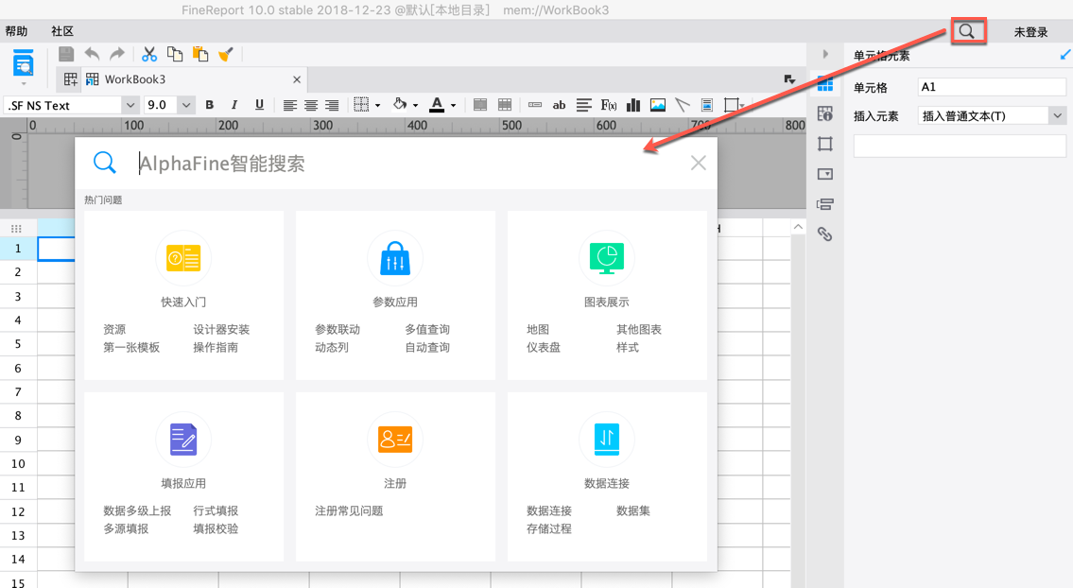Open the 帮助 menu
The width and height of the screenshot is (1073, 588).
pos(16,31)
